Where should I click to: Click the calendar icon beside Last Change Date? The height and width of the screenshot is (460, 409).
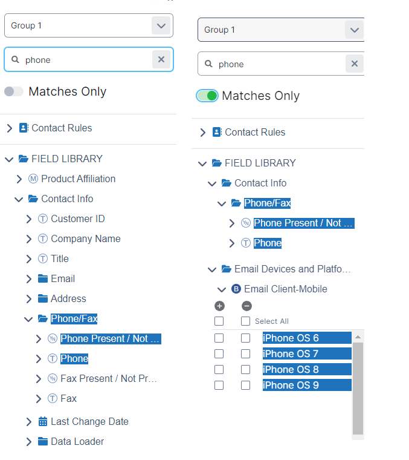point(43,422)
